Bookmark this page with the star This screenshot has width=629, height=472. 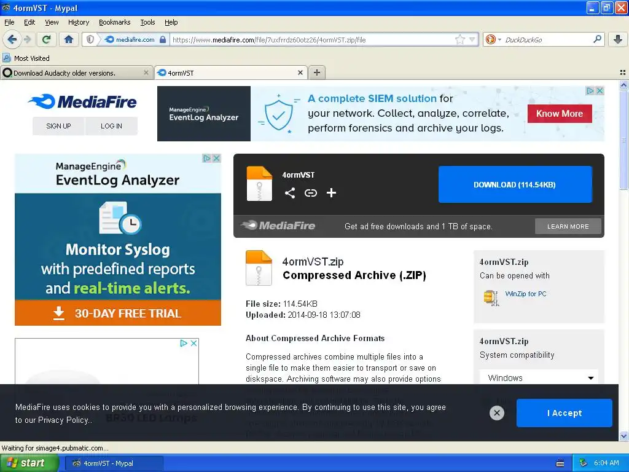[459, 39]
